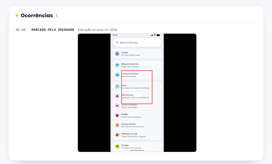The image size is (272, 164).
Task: Click the Sound & vibration speaker icon
Action: pyautogui.click(x=117, y=106)
